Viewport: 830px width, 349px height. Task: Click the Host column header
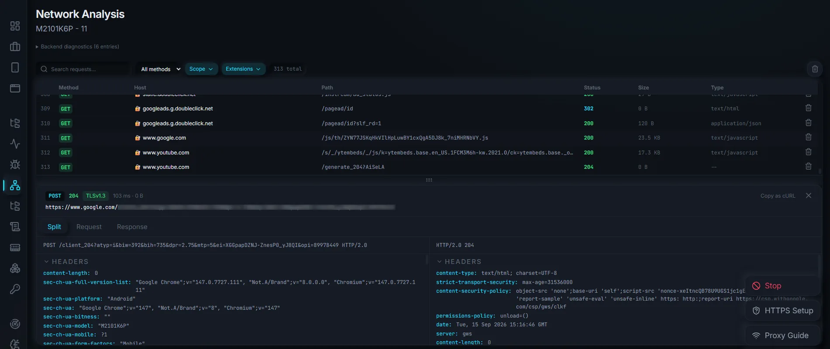(140, 88)
